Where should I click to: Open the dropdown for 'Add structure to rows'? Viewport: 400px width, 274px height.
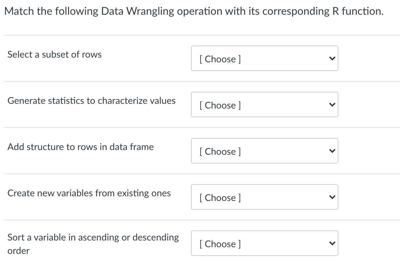click(264, 151)
